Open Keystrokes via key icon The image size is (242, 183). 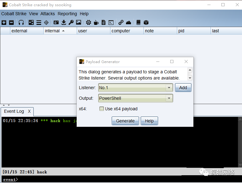(71, 23)
